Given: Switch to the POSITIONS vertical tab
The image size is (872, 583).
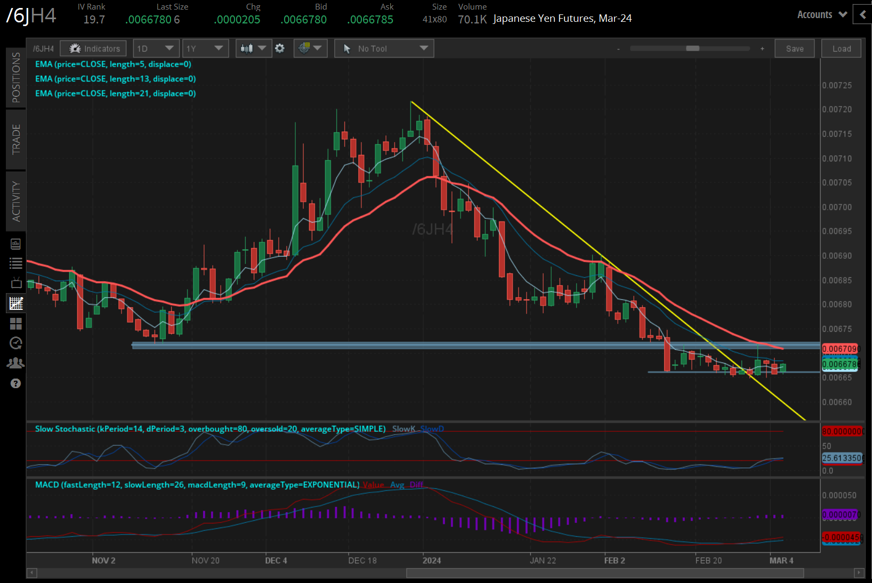Looking at the screenshot, I should point(16,77).
